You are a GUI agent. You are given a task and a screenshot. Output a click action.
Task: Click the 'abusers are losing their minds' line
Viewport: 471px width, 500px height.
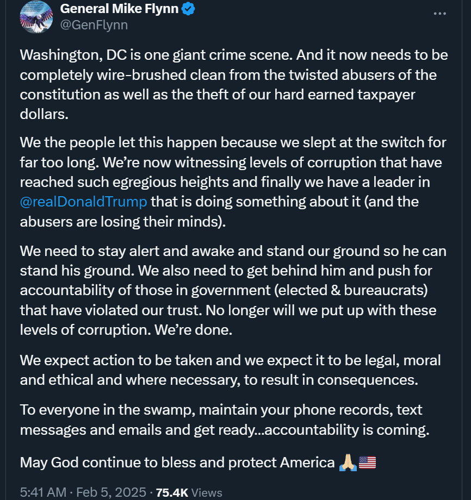pyautogui.click(x=123, y=221)
